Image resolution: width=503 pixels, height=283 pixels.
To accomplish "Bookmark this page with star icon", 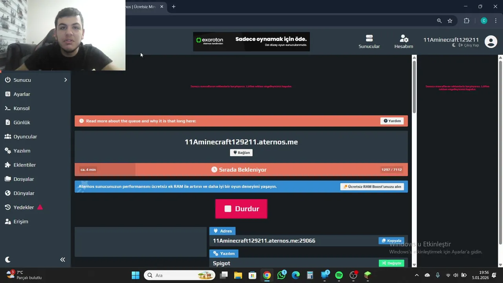I will 450,21.
